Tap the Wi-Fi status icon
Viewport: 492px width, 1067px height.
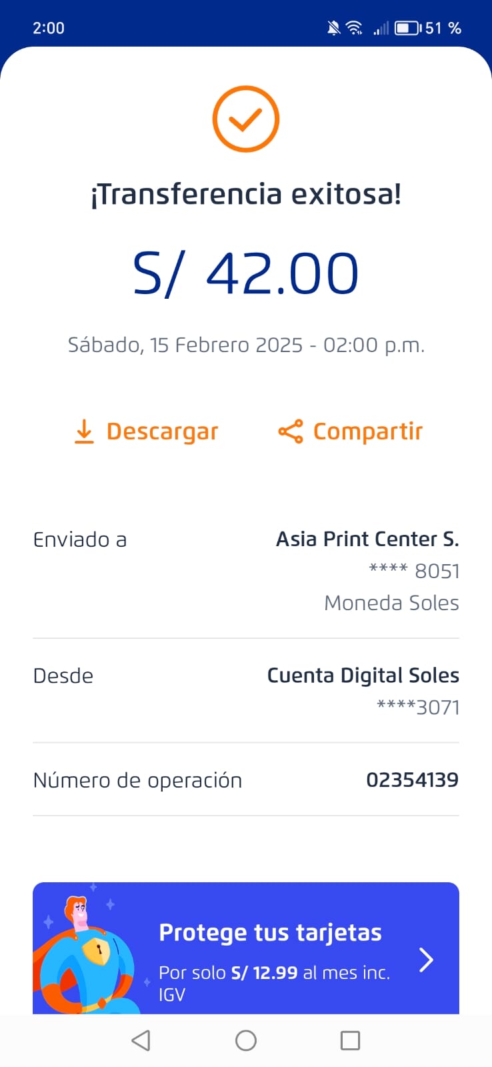pos(354,28)
